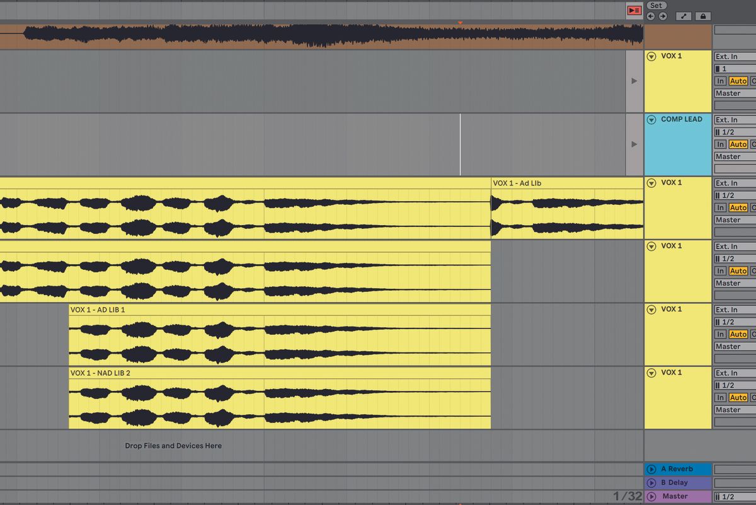Viewport: 756px width, 505px height.
Task: Click the key-map lock icon
Action: pyautogui.click(x=704, y=16)
